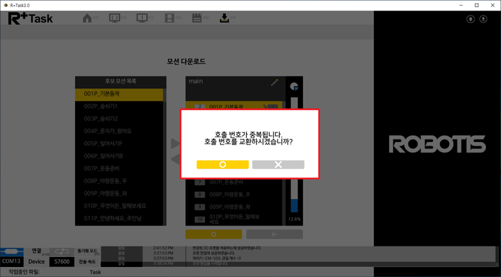Click the second monitor icon with exclamation mark
This screenshot has width=501, height=277.
point(142,18)
